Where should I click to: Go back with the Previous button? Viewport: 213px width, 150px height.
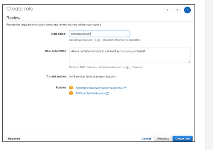pos(163,139)
